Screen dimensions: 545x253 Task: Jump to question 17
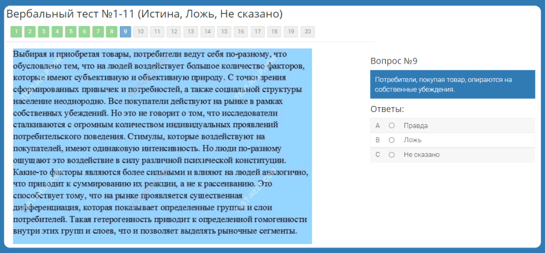[257, 31]
